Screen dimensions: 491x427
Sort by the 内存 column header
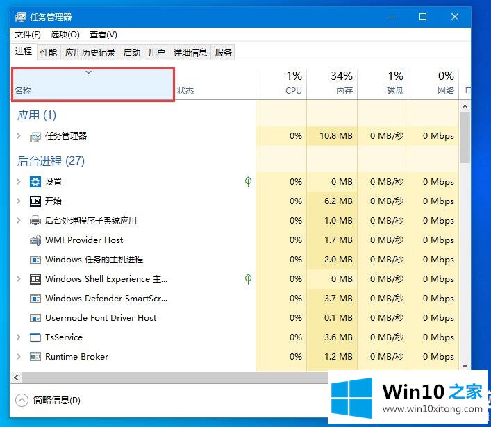click(x=332, y=85)
